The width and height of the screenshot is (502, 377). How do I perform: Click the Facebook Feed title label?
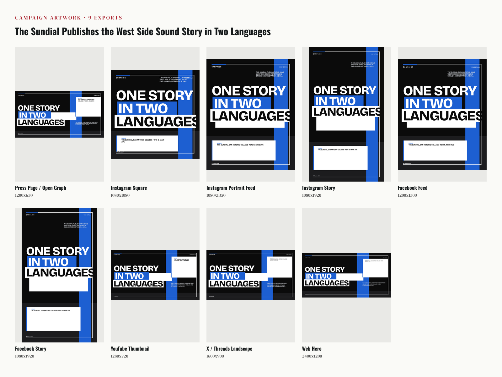coord(413,188)
